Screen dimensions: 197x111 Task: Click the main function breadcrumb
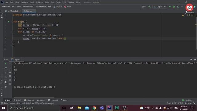68,7
